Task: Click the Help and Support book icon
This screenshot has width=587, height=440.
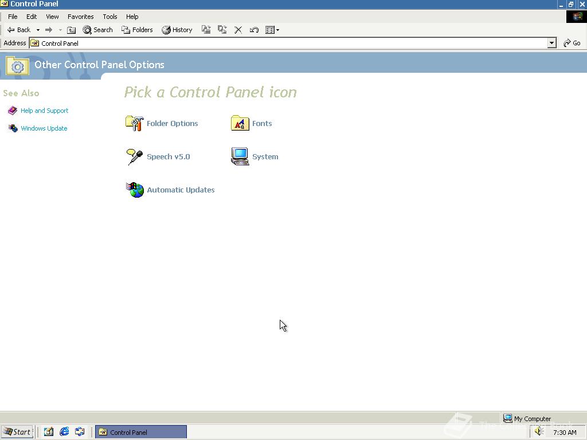Action: [13, 111]
